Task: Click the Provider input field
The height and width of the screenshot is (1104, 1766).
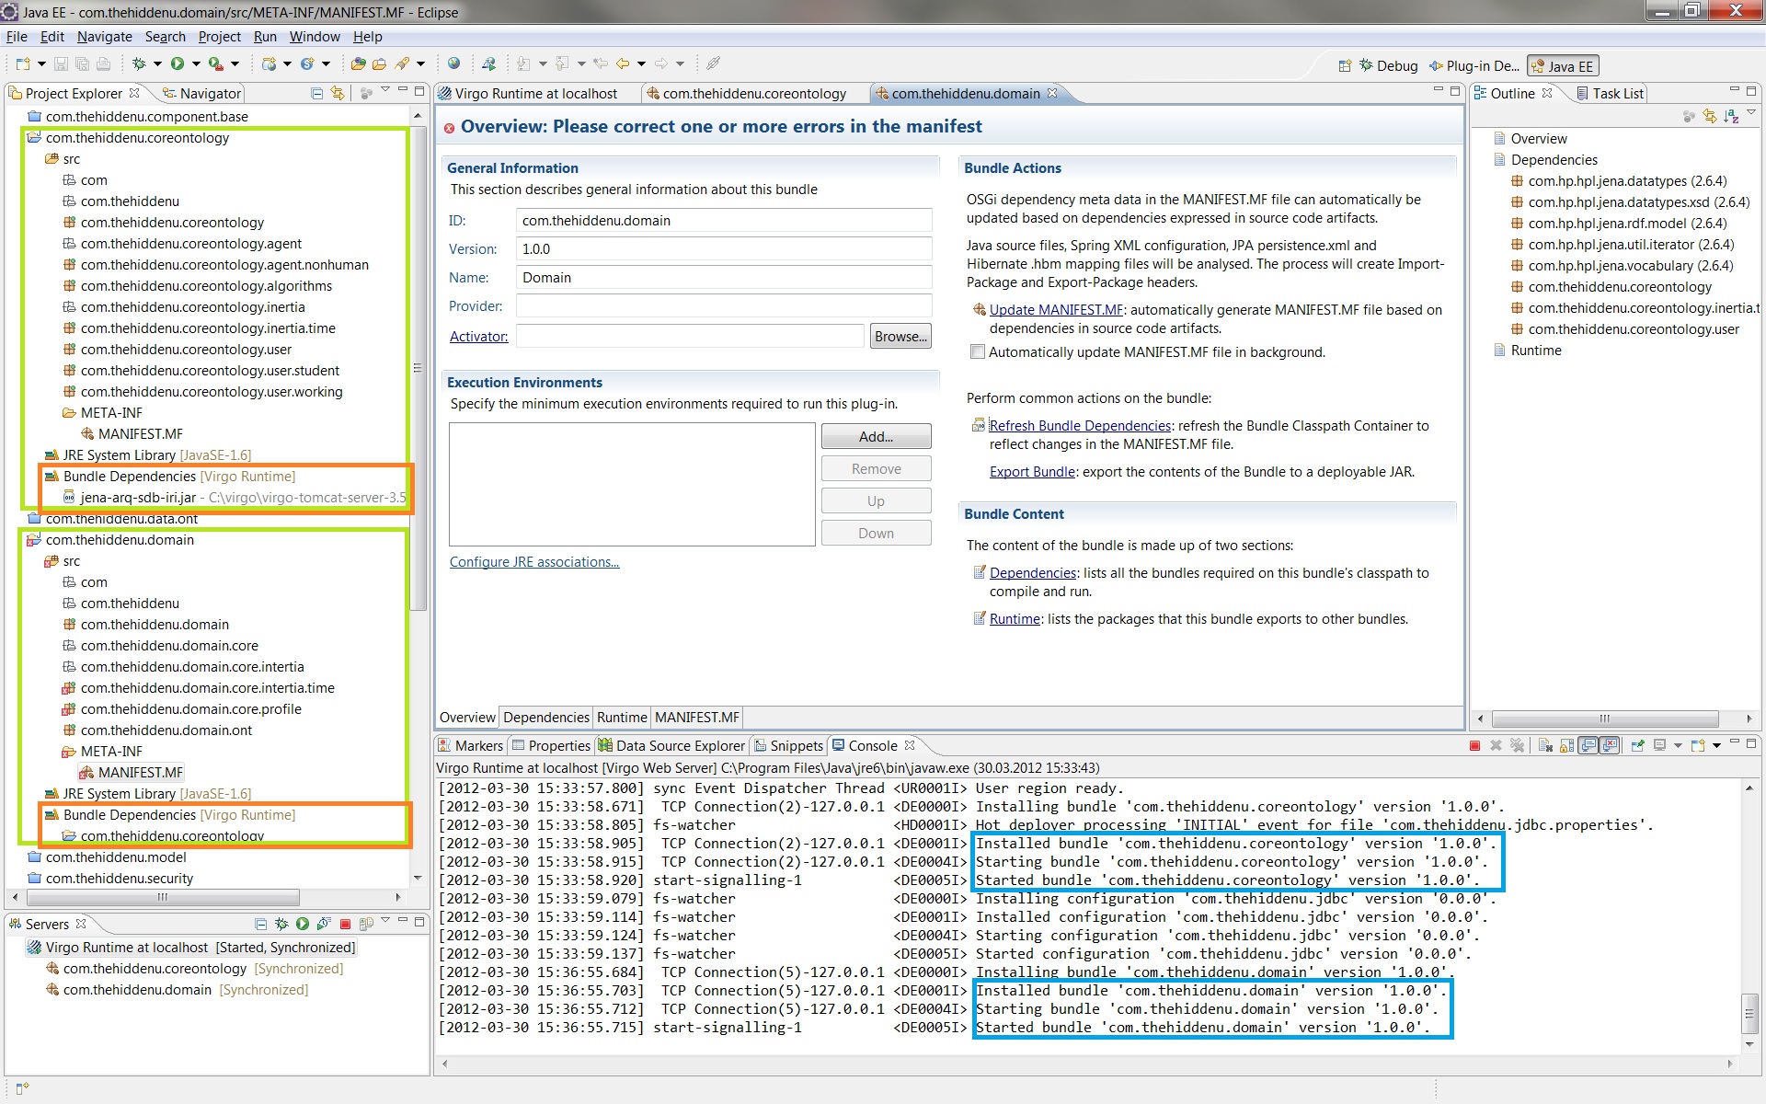Action: (724, 306)
